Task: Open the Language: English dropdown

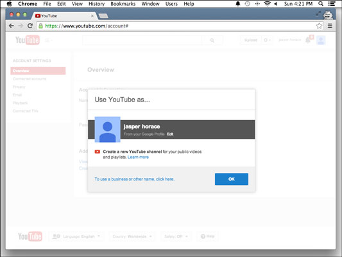Action: coord(76,236)
